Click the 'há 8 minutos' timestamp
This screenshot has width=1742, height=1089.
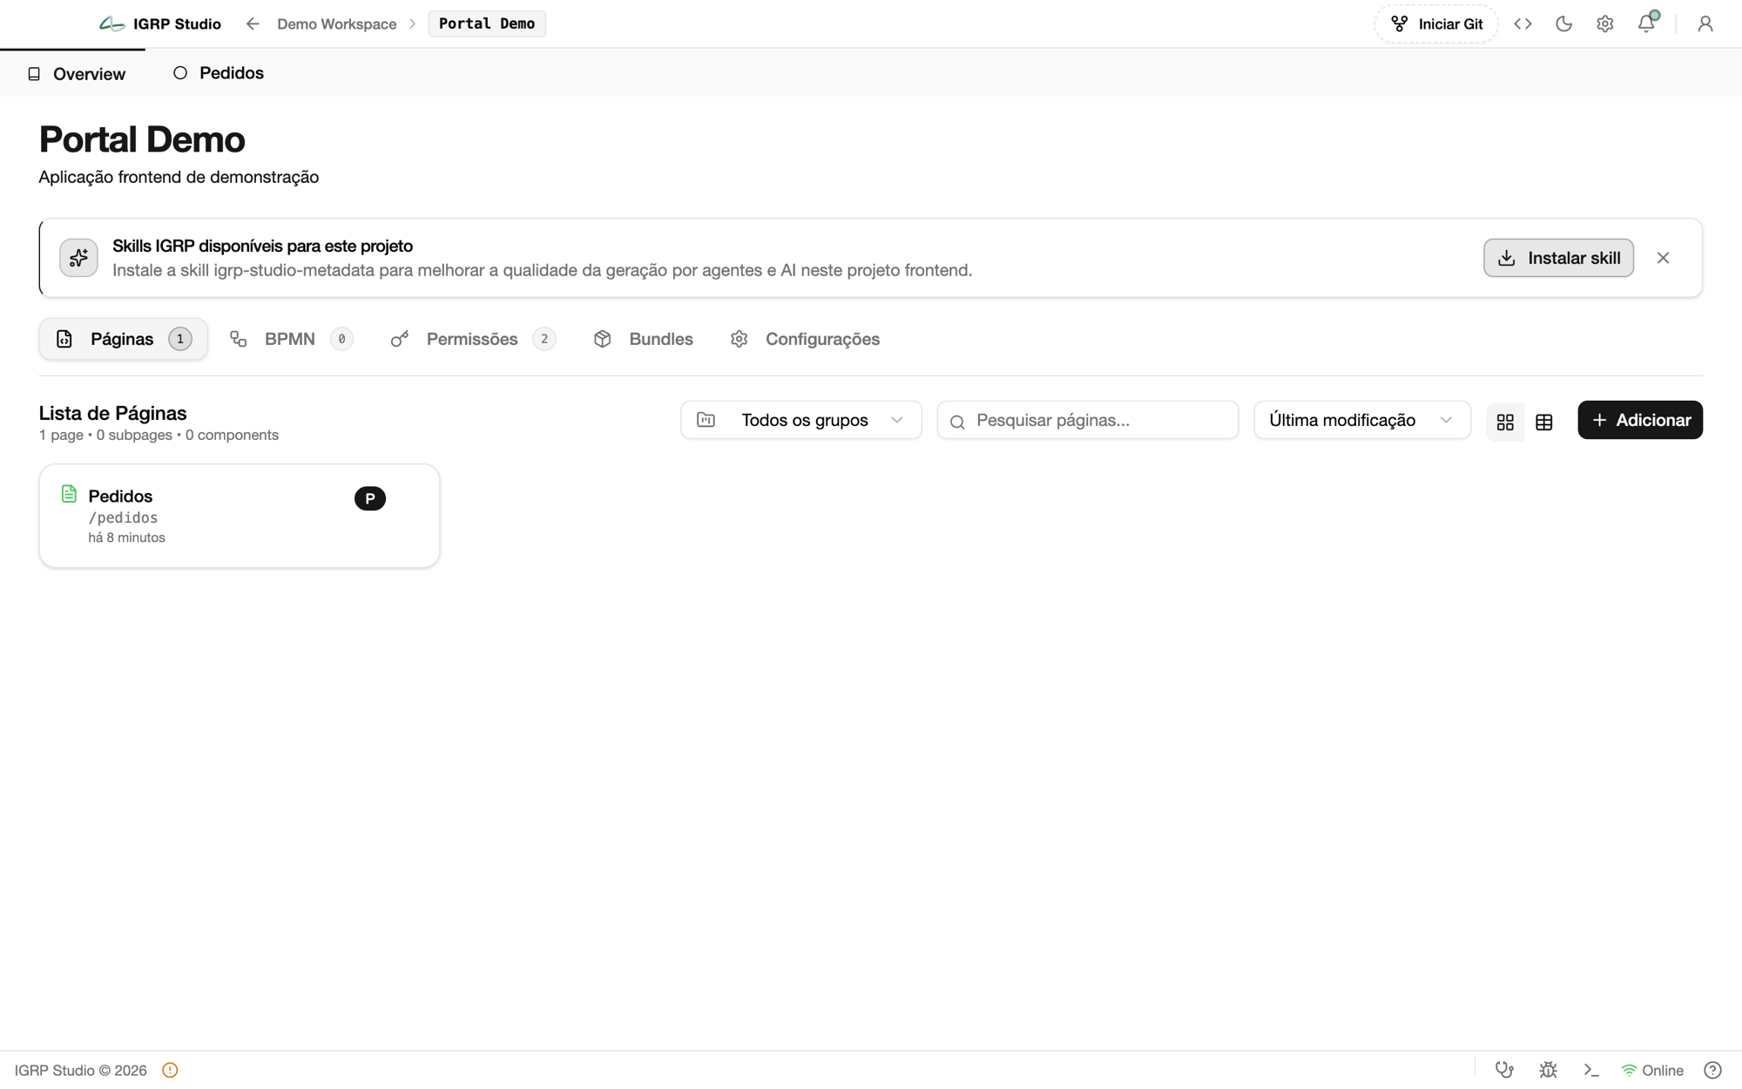click(126, 538)
